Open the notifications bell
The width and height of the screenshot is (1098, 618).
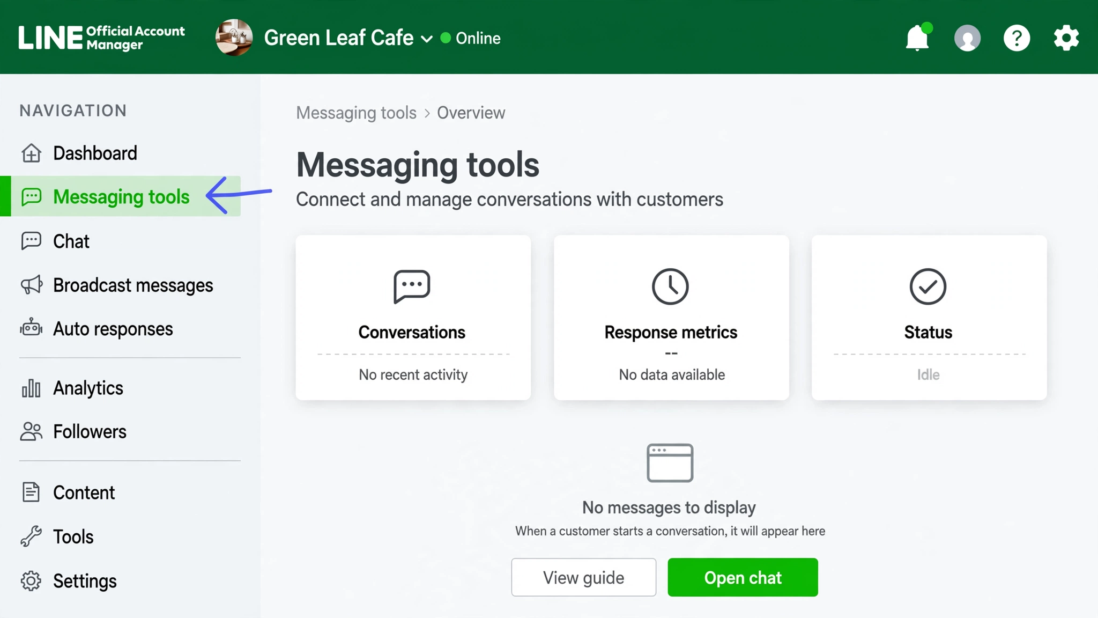tap(917, 38)
